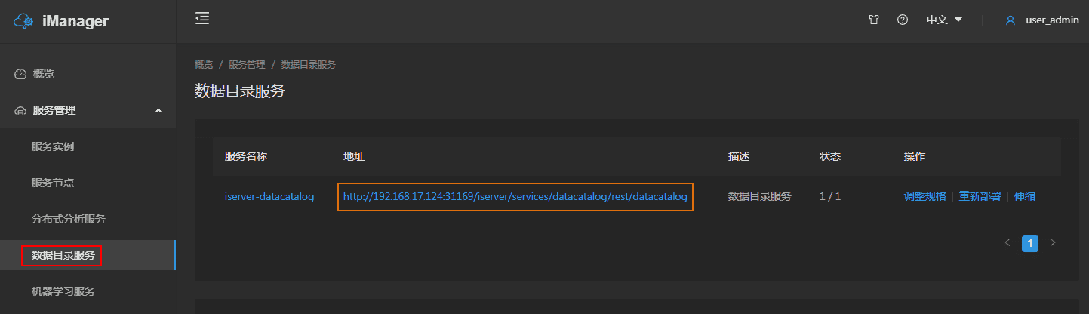Click the 服务管理 cloud icon in the sidebar
The image size is (1089, 314).
point(20,111)
